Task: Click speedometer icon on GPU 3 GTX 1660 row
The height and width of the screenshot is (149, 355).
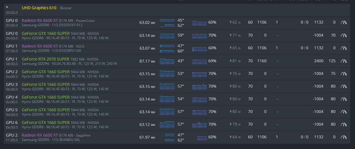Action: [343, 86]
